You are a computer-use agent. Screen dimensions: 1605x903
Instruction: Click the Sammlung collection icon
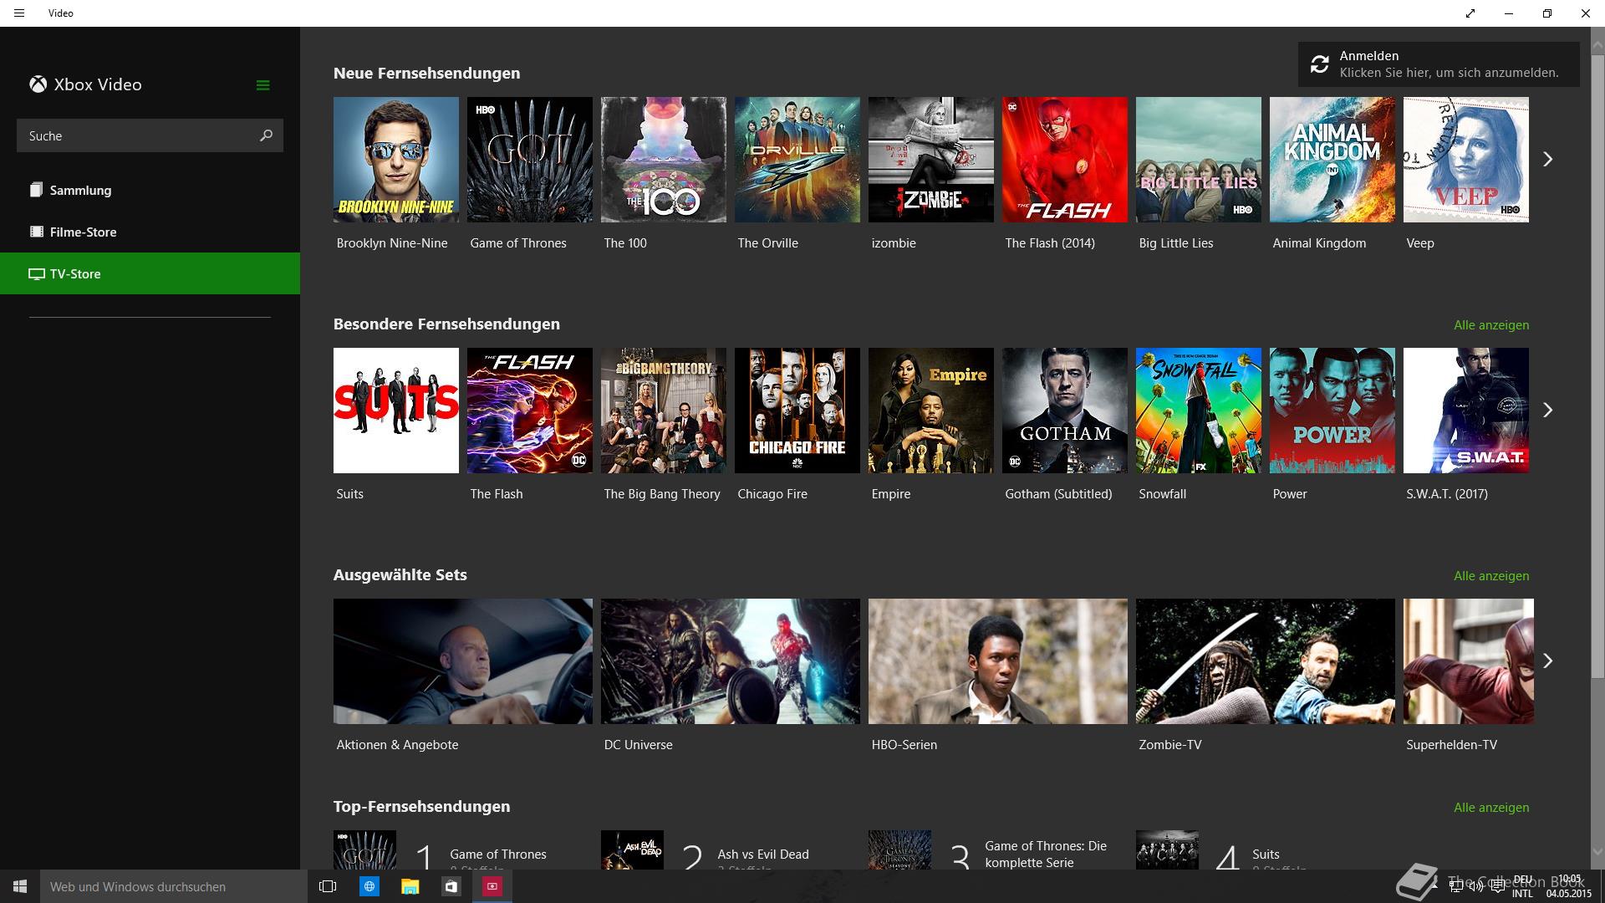tap(36, 190)
